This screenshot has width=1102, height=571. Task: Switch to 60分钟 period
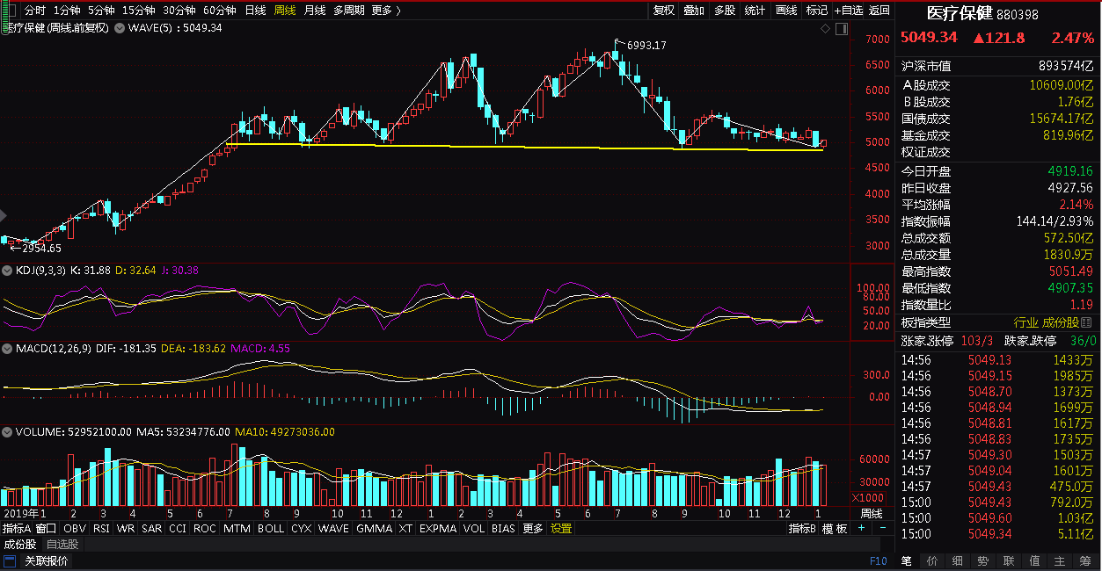coord(219,11)
